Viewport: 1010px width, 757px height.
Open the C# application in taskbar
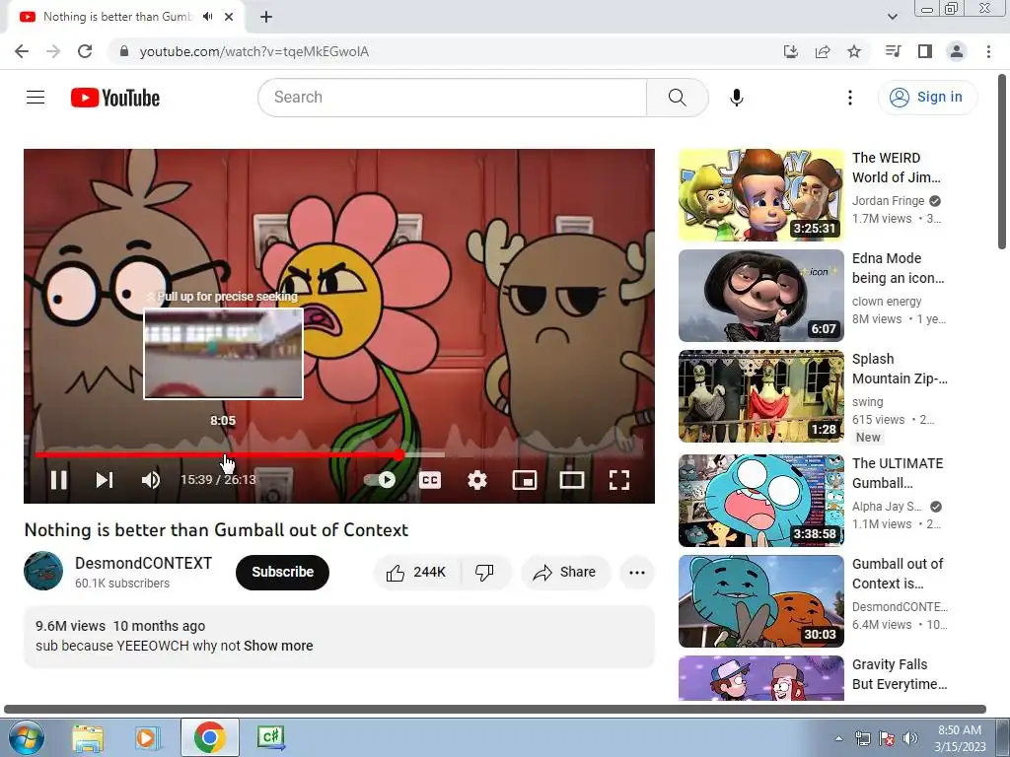click(x=270, y=737)
